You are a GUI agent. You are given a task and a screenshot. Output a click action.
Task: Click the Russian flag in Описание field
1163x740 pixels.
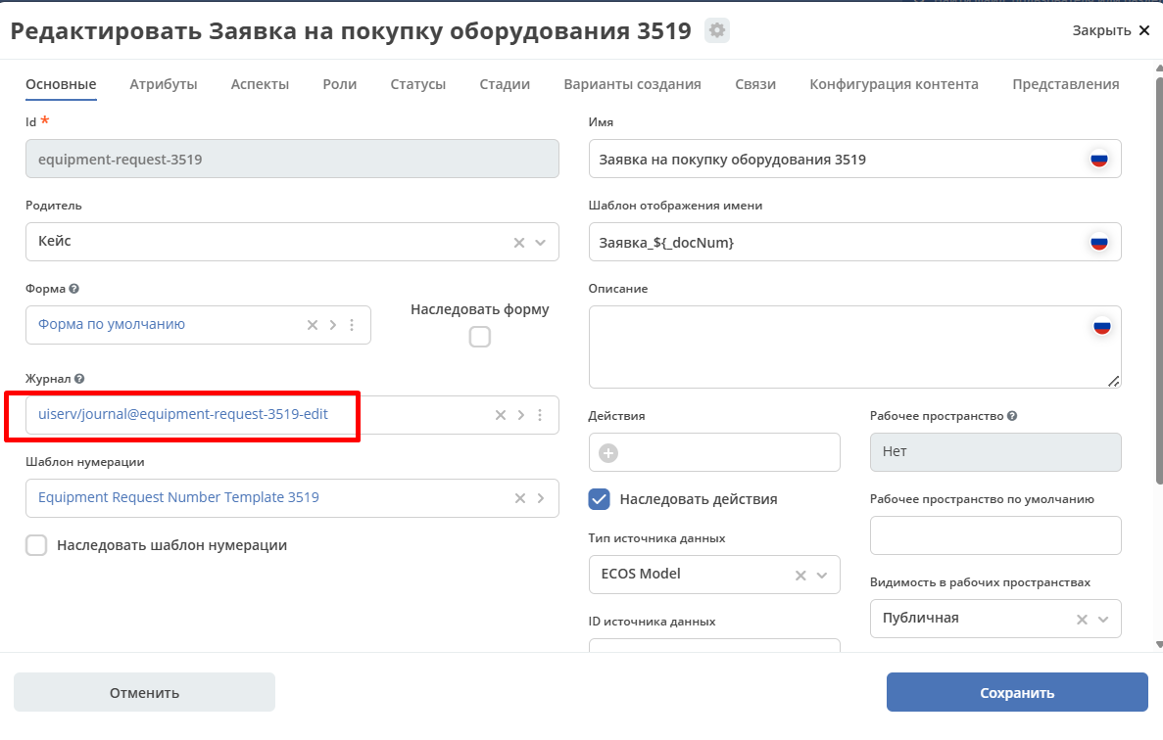point(1102,326)
